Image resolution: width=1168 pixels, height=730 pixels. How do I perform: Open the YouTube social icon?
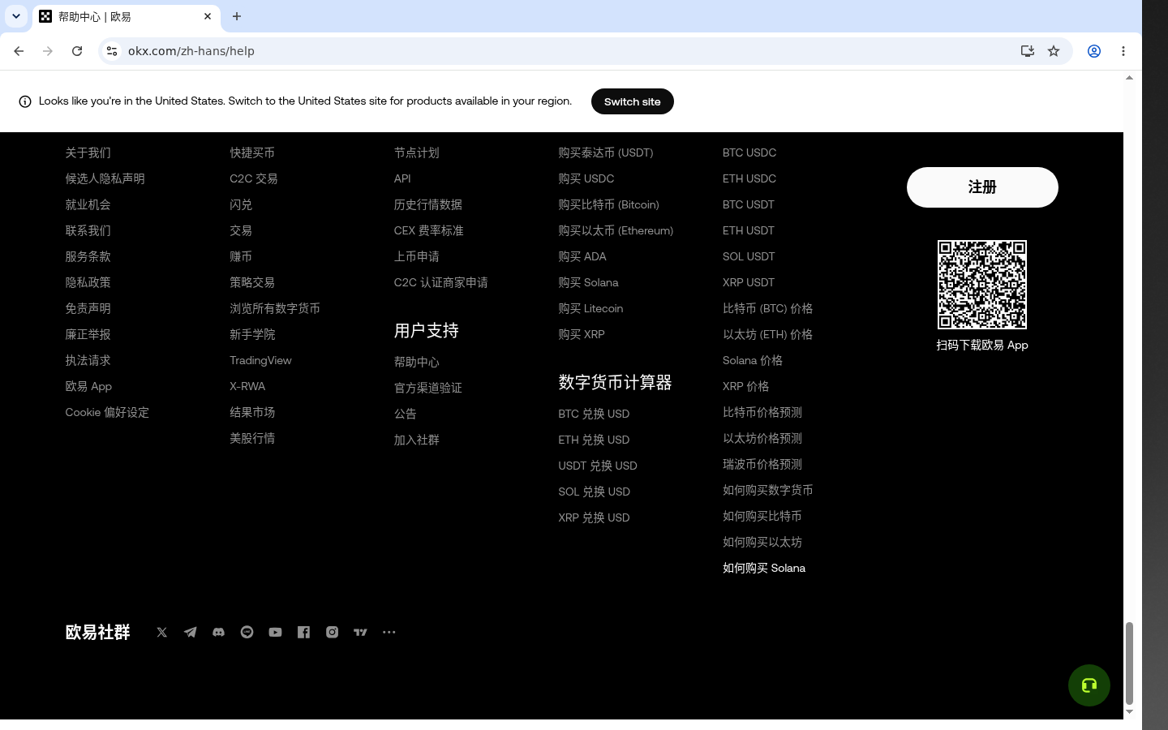[x=276, y=633]
